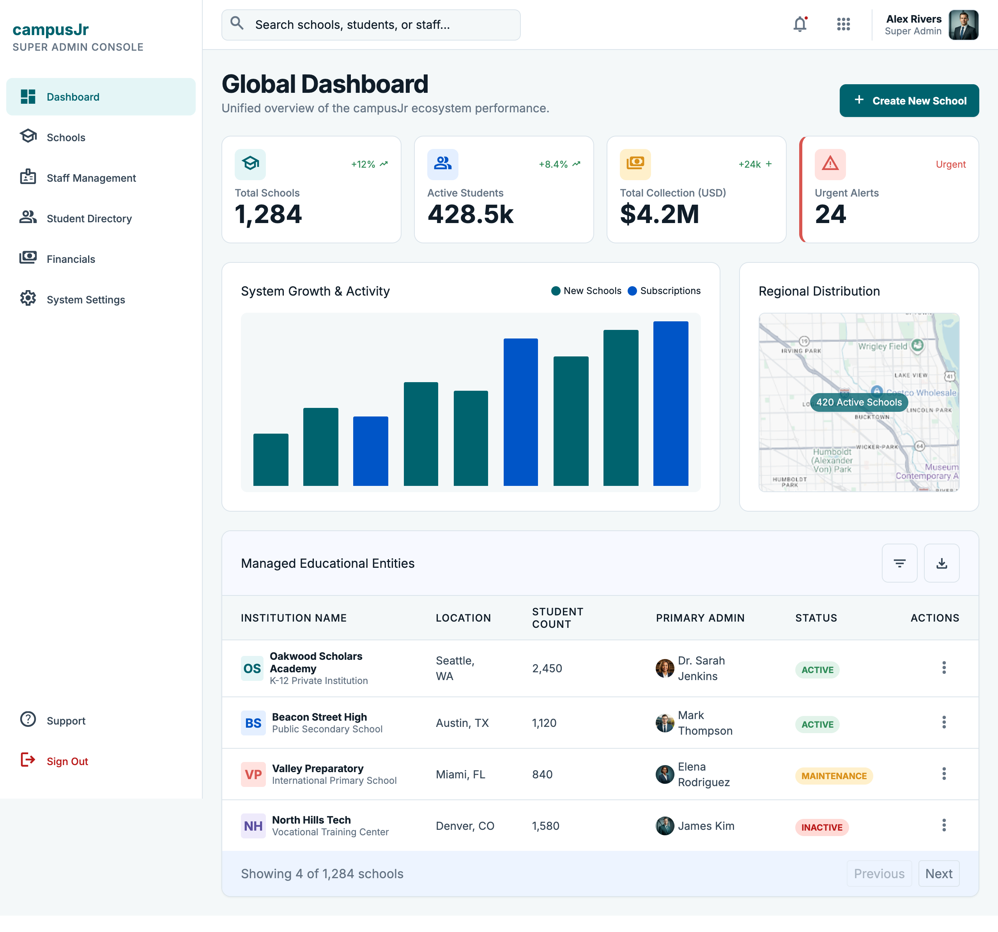Click New Schools legend dot
This screenshot has height=932, width=998.
tap(555, 291)
